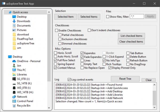Click the Documents page icon

pyautogui.click(x=14, y=26)
